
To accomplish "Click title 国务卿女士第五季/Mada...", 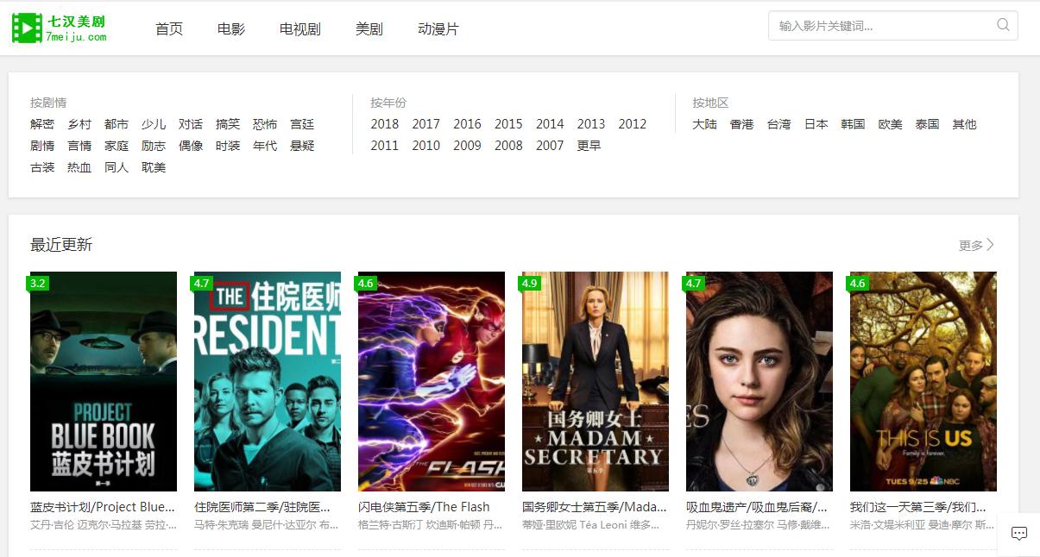I will pyautogui.click(x=595, y=507).
